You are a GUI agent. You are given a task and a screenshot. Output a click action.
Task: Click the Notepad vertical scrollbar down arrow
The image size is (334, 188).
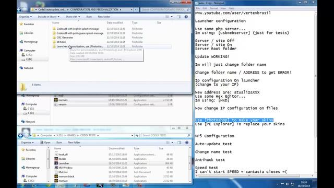click(316, 172)
